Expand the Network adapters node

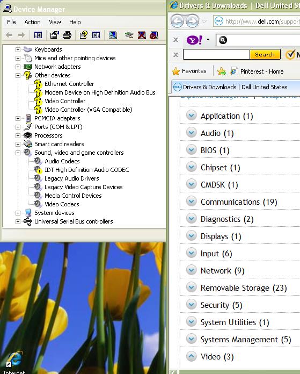coord(18,67)
